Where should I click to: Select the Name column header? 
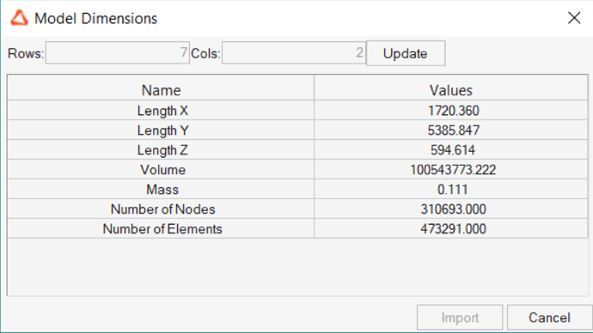[x=161, y=90]
